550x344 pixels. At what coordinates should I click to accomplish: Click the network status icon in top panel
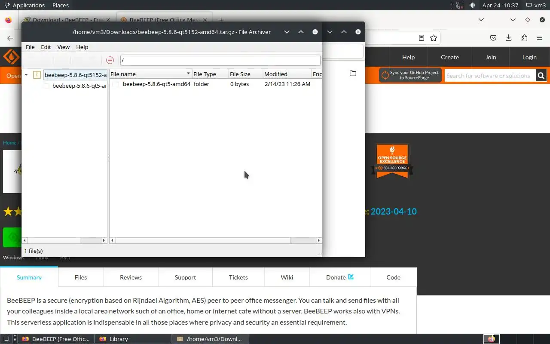click(459, 5)
